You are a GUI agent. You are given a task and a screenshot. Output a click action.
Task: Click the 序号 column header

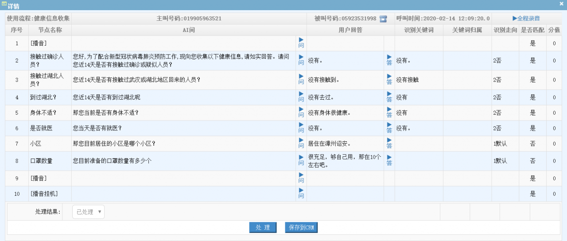tap(17, 30)
